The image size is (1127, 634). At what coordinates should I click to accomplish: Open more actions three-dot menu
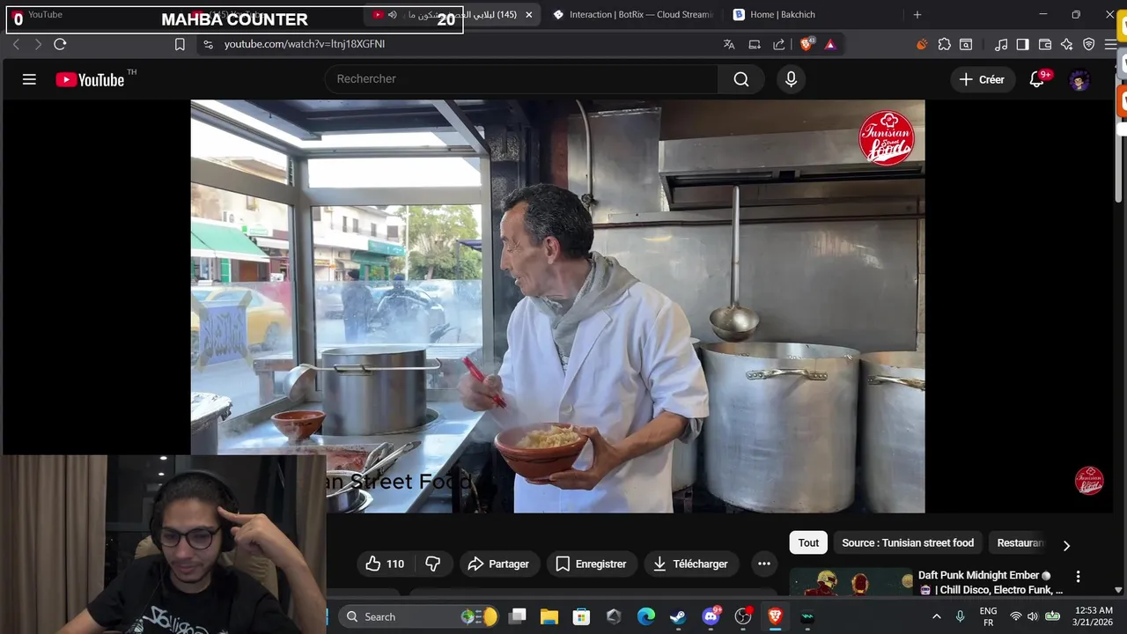[x=764, y=564]
